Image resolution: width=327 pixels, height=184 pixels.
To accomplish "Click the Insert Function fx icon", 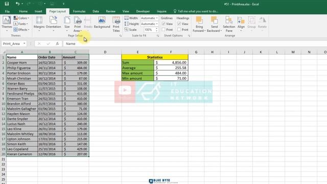I will point(57,43).
